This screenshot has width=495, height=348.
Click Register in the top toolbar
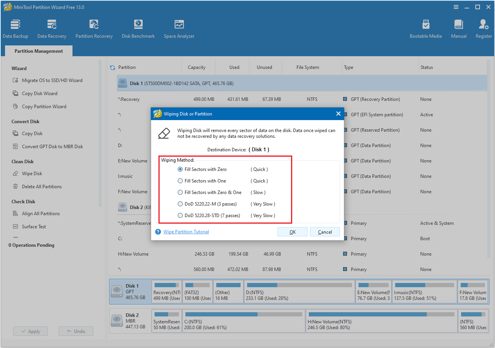(483, 28)
